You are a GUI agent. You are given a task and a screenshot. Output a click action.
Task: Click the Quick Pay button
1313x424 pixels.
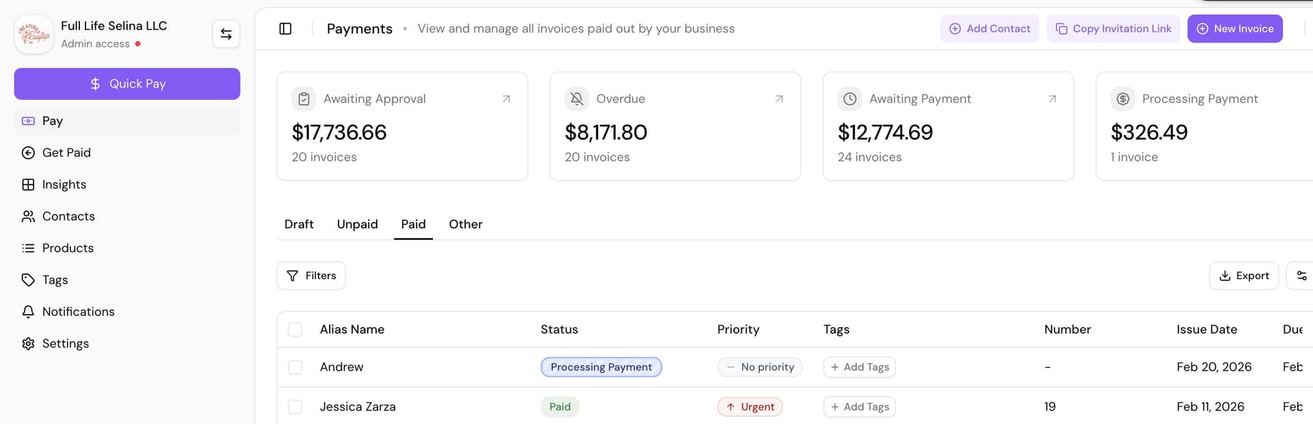tap(127, 83)
